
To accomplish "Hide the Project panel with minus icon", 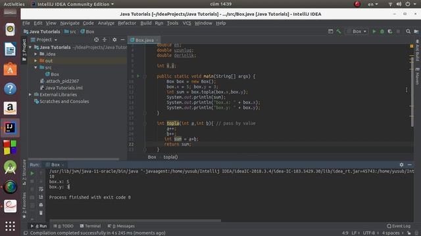I will click(x=122, y=39).
